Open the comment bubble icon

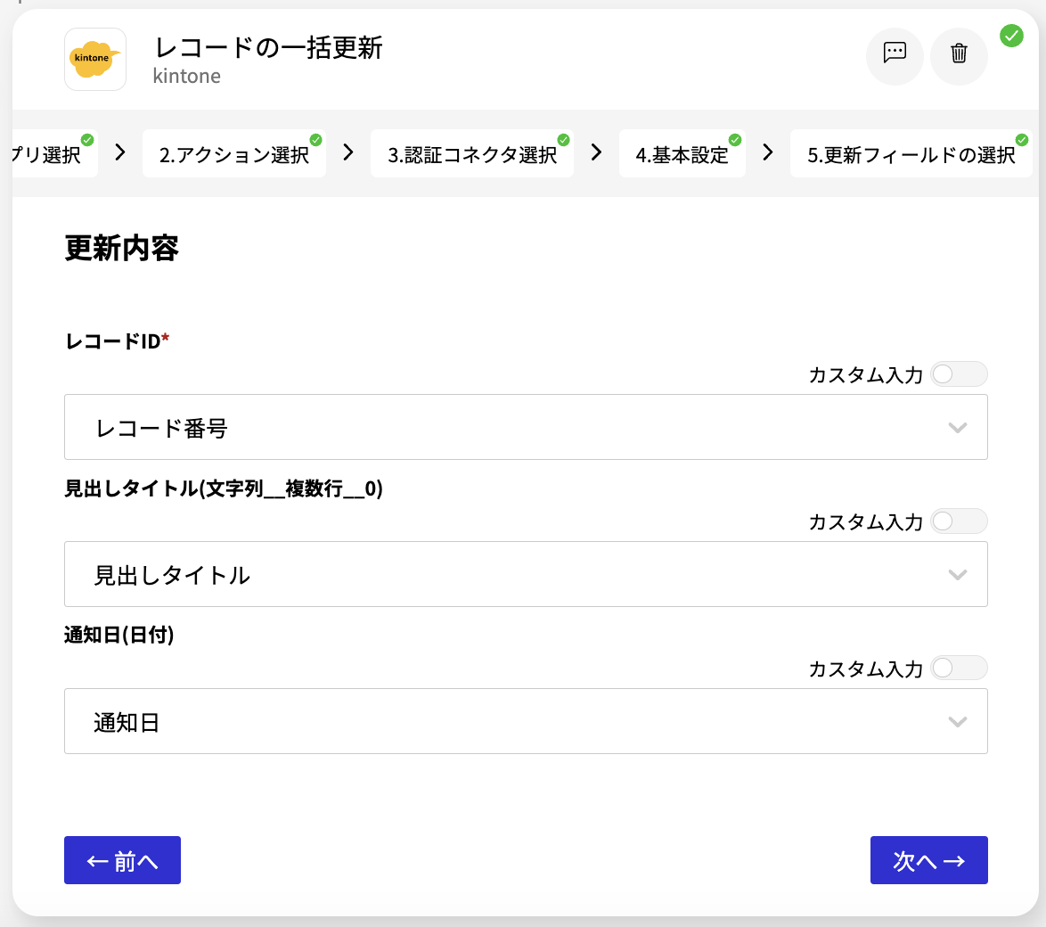895,56
